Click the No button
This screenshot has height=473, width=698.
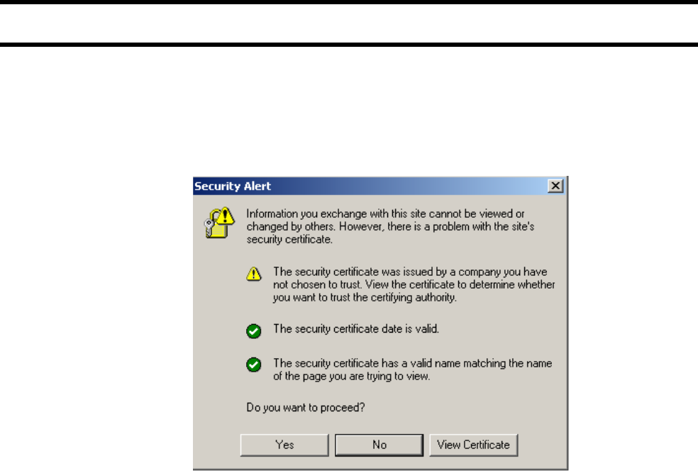[380, 445]
